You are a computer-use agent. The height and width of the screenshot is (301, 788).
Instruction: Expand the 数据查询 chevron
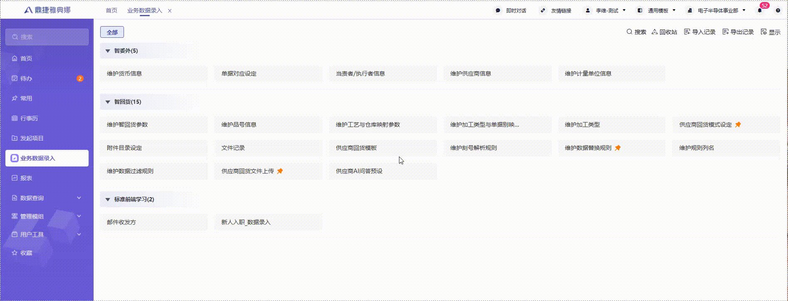[x=79, y=198]
